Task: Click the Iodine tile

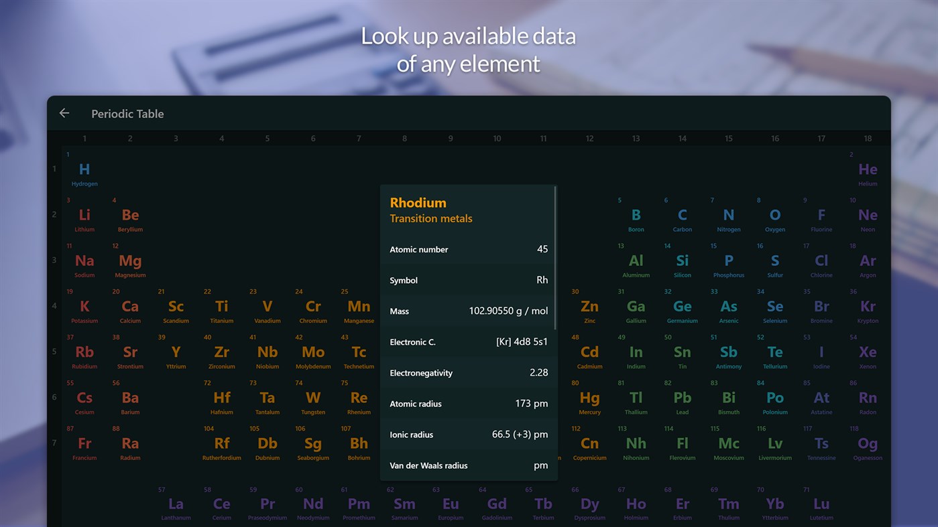Action: [x=821, y=354]
